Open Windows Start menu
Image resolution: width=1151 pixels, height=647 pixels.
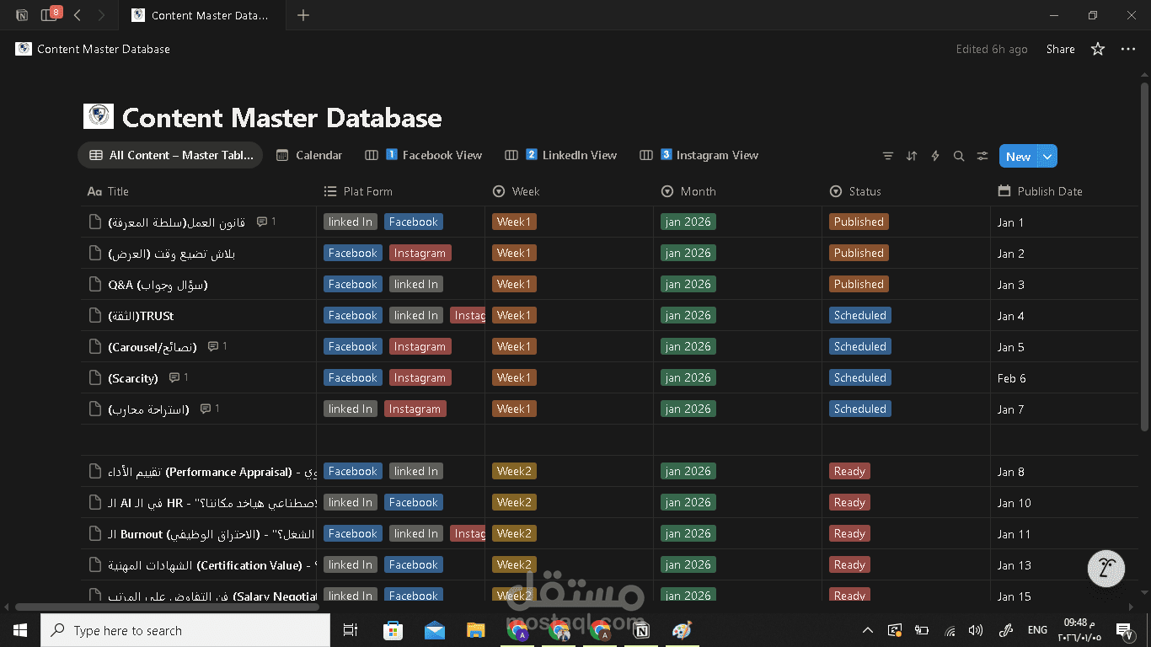[20, 630]
